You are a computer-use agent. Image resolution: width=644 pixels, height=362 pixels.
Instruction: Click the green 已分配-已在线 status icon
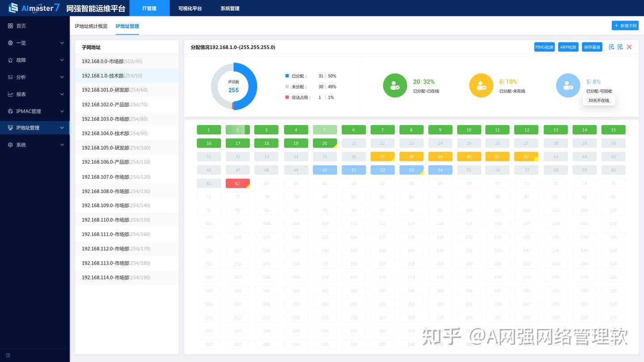395,85
